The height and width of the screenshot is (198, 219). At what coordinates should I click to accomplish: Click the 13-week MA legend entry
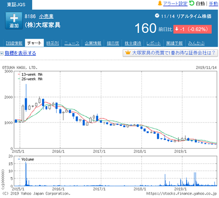click(30, 75)
